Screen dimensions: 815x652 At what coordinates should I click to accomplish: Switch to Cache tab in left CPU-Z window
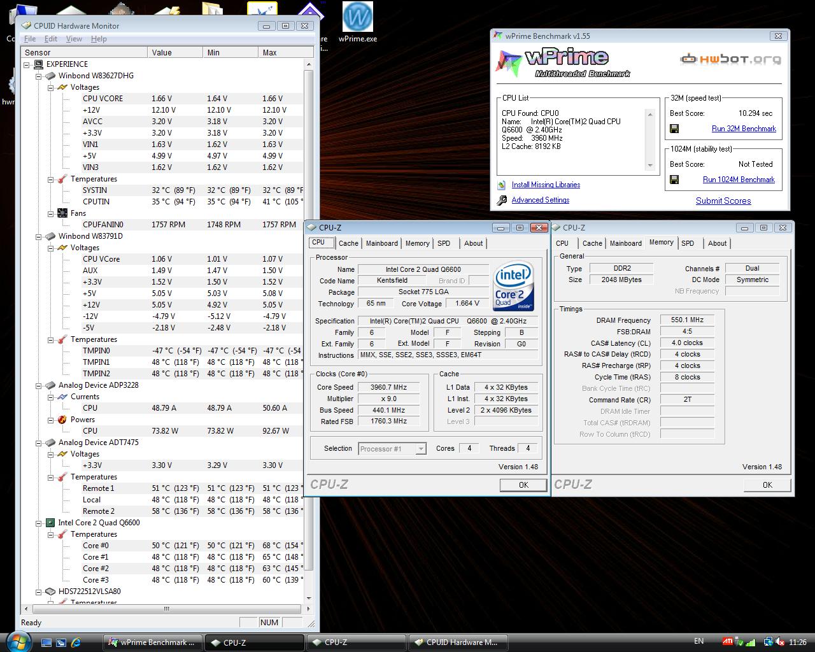point(348,243)
